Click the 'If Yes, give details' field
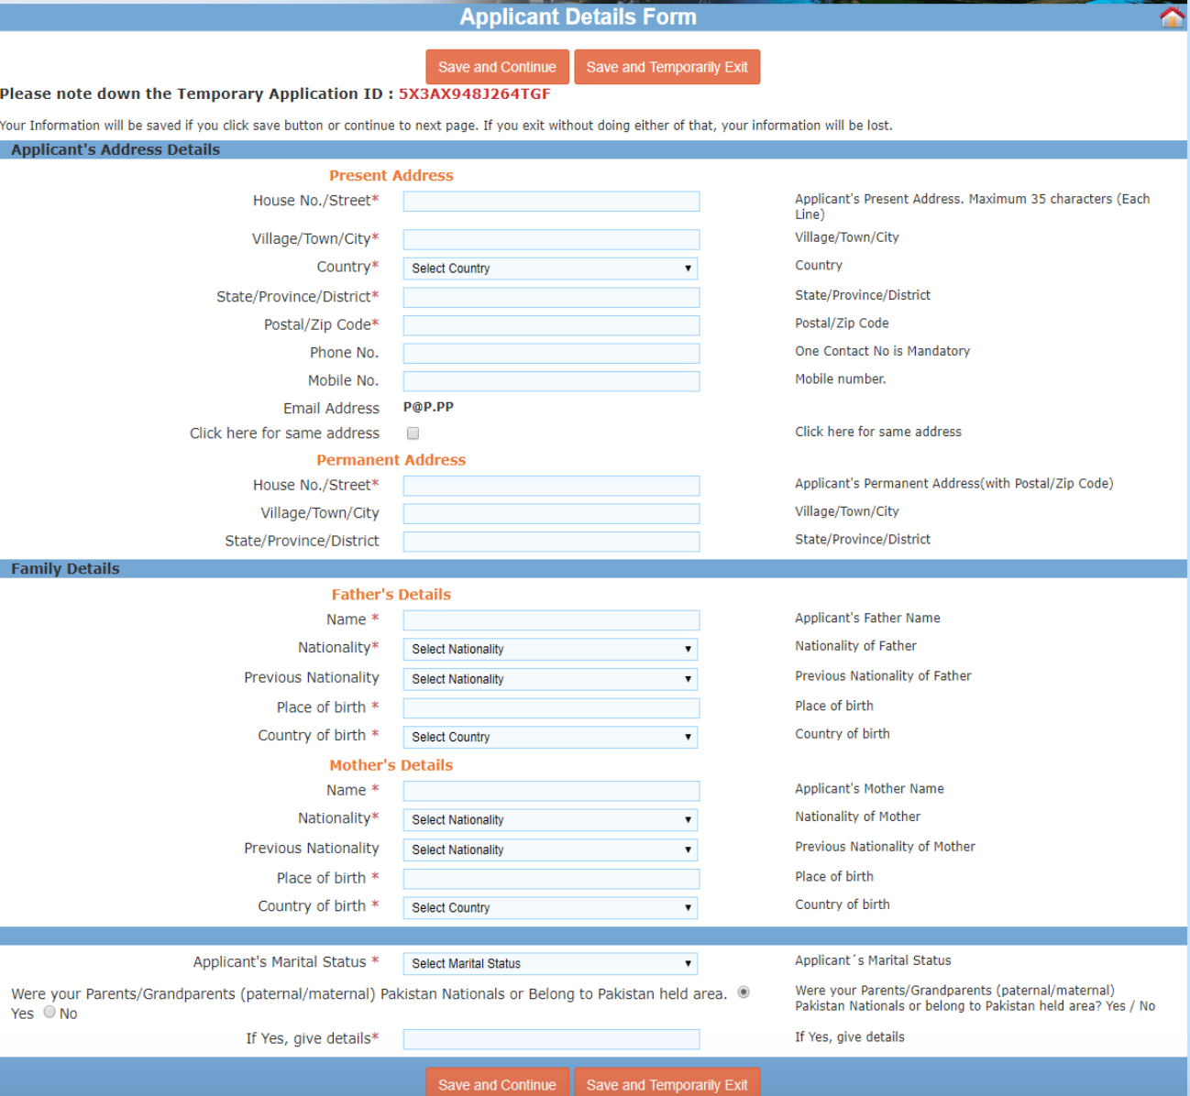 coord(550,1038)
